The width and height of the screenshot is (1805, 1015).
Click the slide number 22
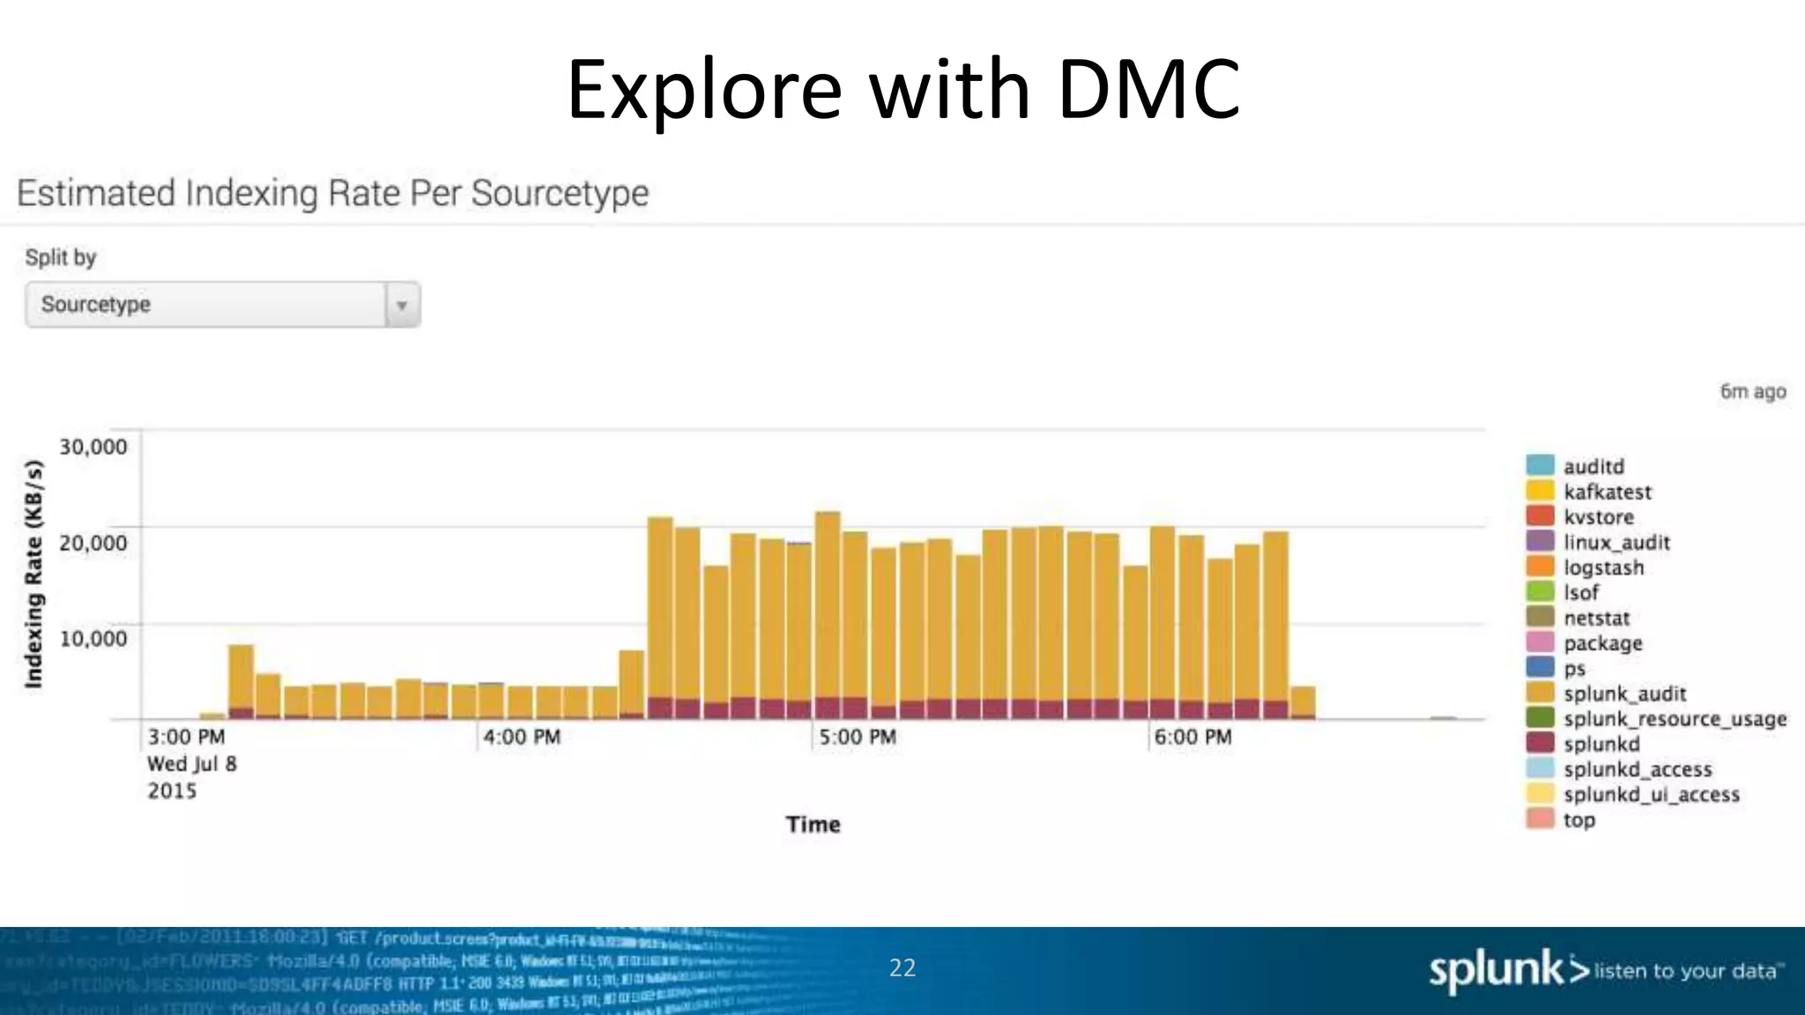[x=902, y=967]
